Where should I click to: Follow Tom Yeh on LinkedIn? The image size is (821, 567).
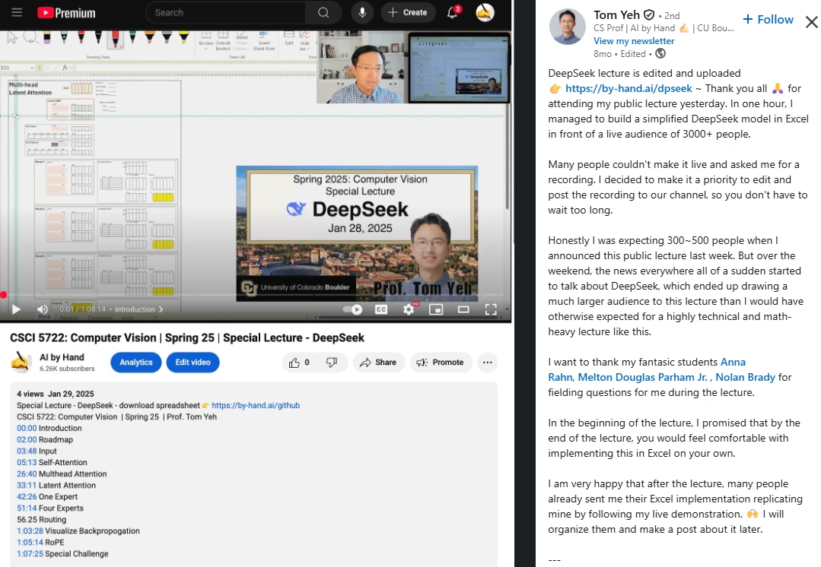[768, 19]
